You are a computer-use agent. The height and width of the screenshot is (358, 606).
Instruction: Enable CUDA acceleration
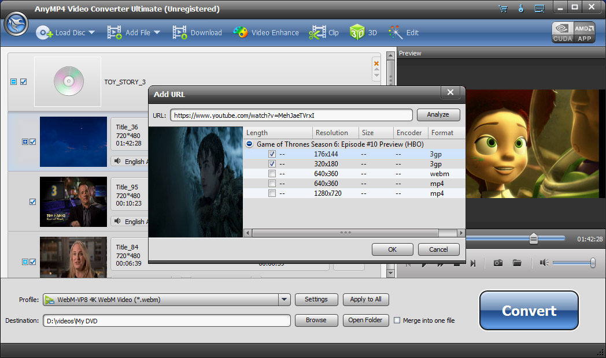(562, 32)
